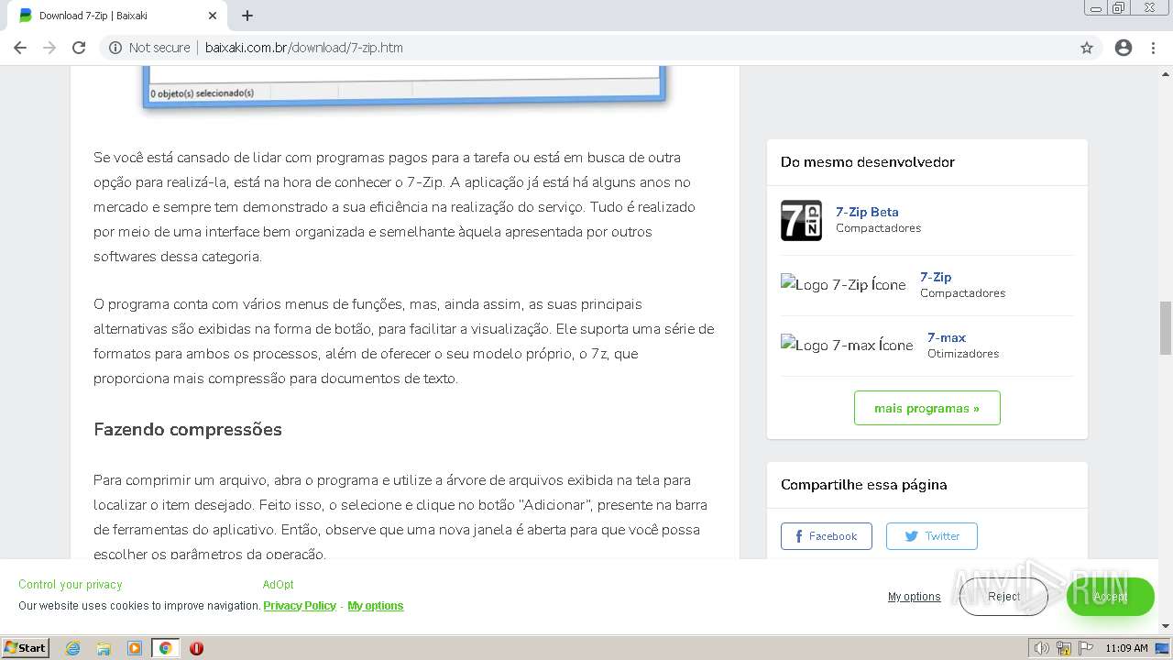Click the action center flag tray icon
1173x660 pixels.
pyautogui.click(x=1086, y=648)
